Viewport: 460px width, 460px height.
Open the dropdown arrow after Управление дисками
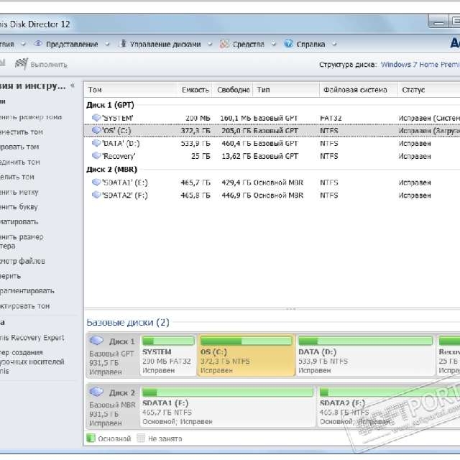(210, 44)
